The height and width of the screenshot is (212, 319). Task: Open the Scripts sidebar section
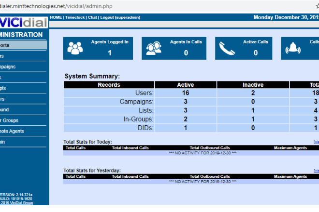tap(3, 88)
